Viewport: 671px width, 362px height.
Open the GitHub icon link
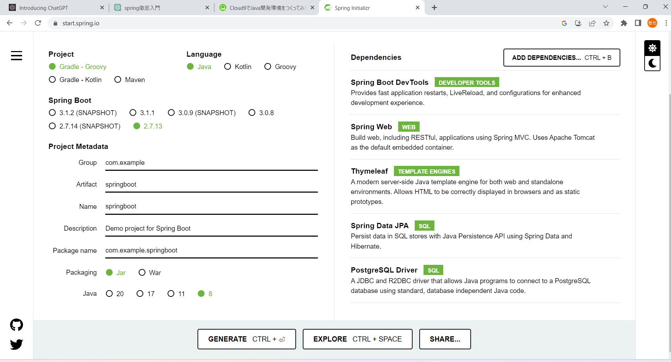coord(17,325)
